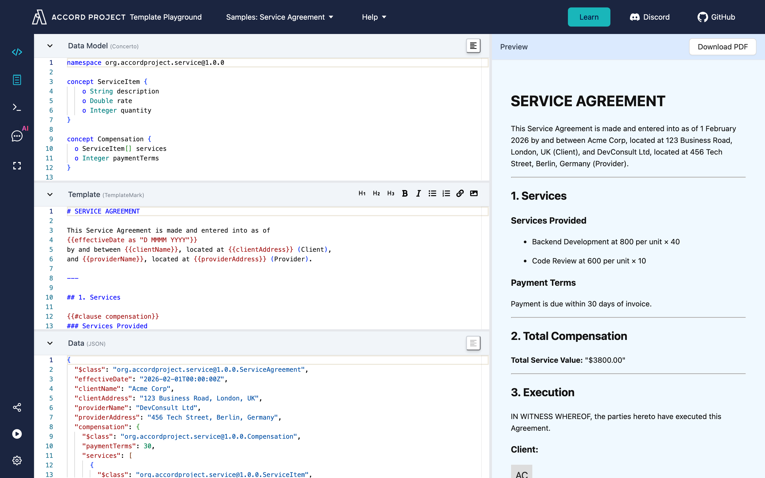
Task: Click the Data Model format button
Action: pyautogui.click(x=473, y=46)
